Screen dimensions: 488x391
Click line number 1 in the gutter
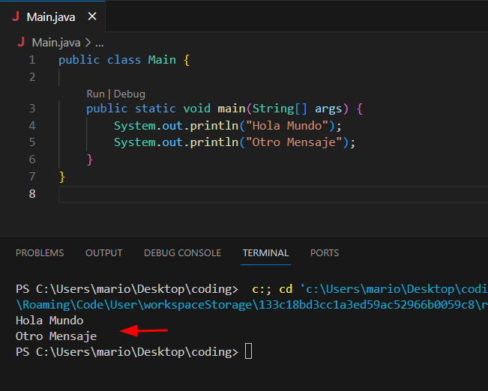click(32, 60)
